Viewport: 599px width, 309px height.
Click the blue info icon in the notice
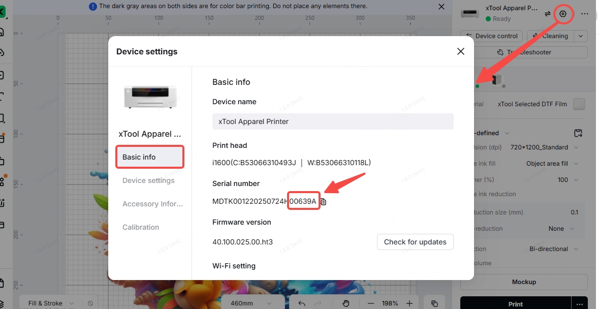tap(92, 7)
